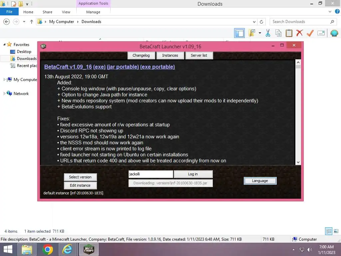Click the red X Delete icon
Image resolution: width=341 pixels, height=256 pixels.
pyautogui.click(x=299, y=33)
